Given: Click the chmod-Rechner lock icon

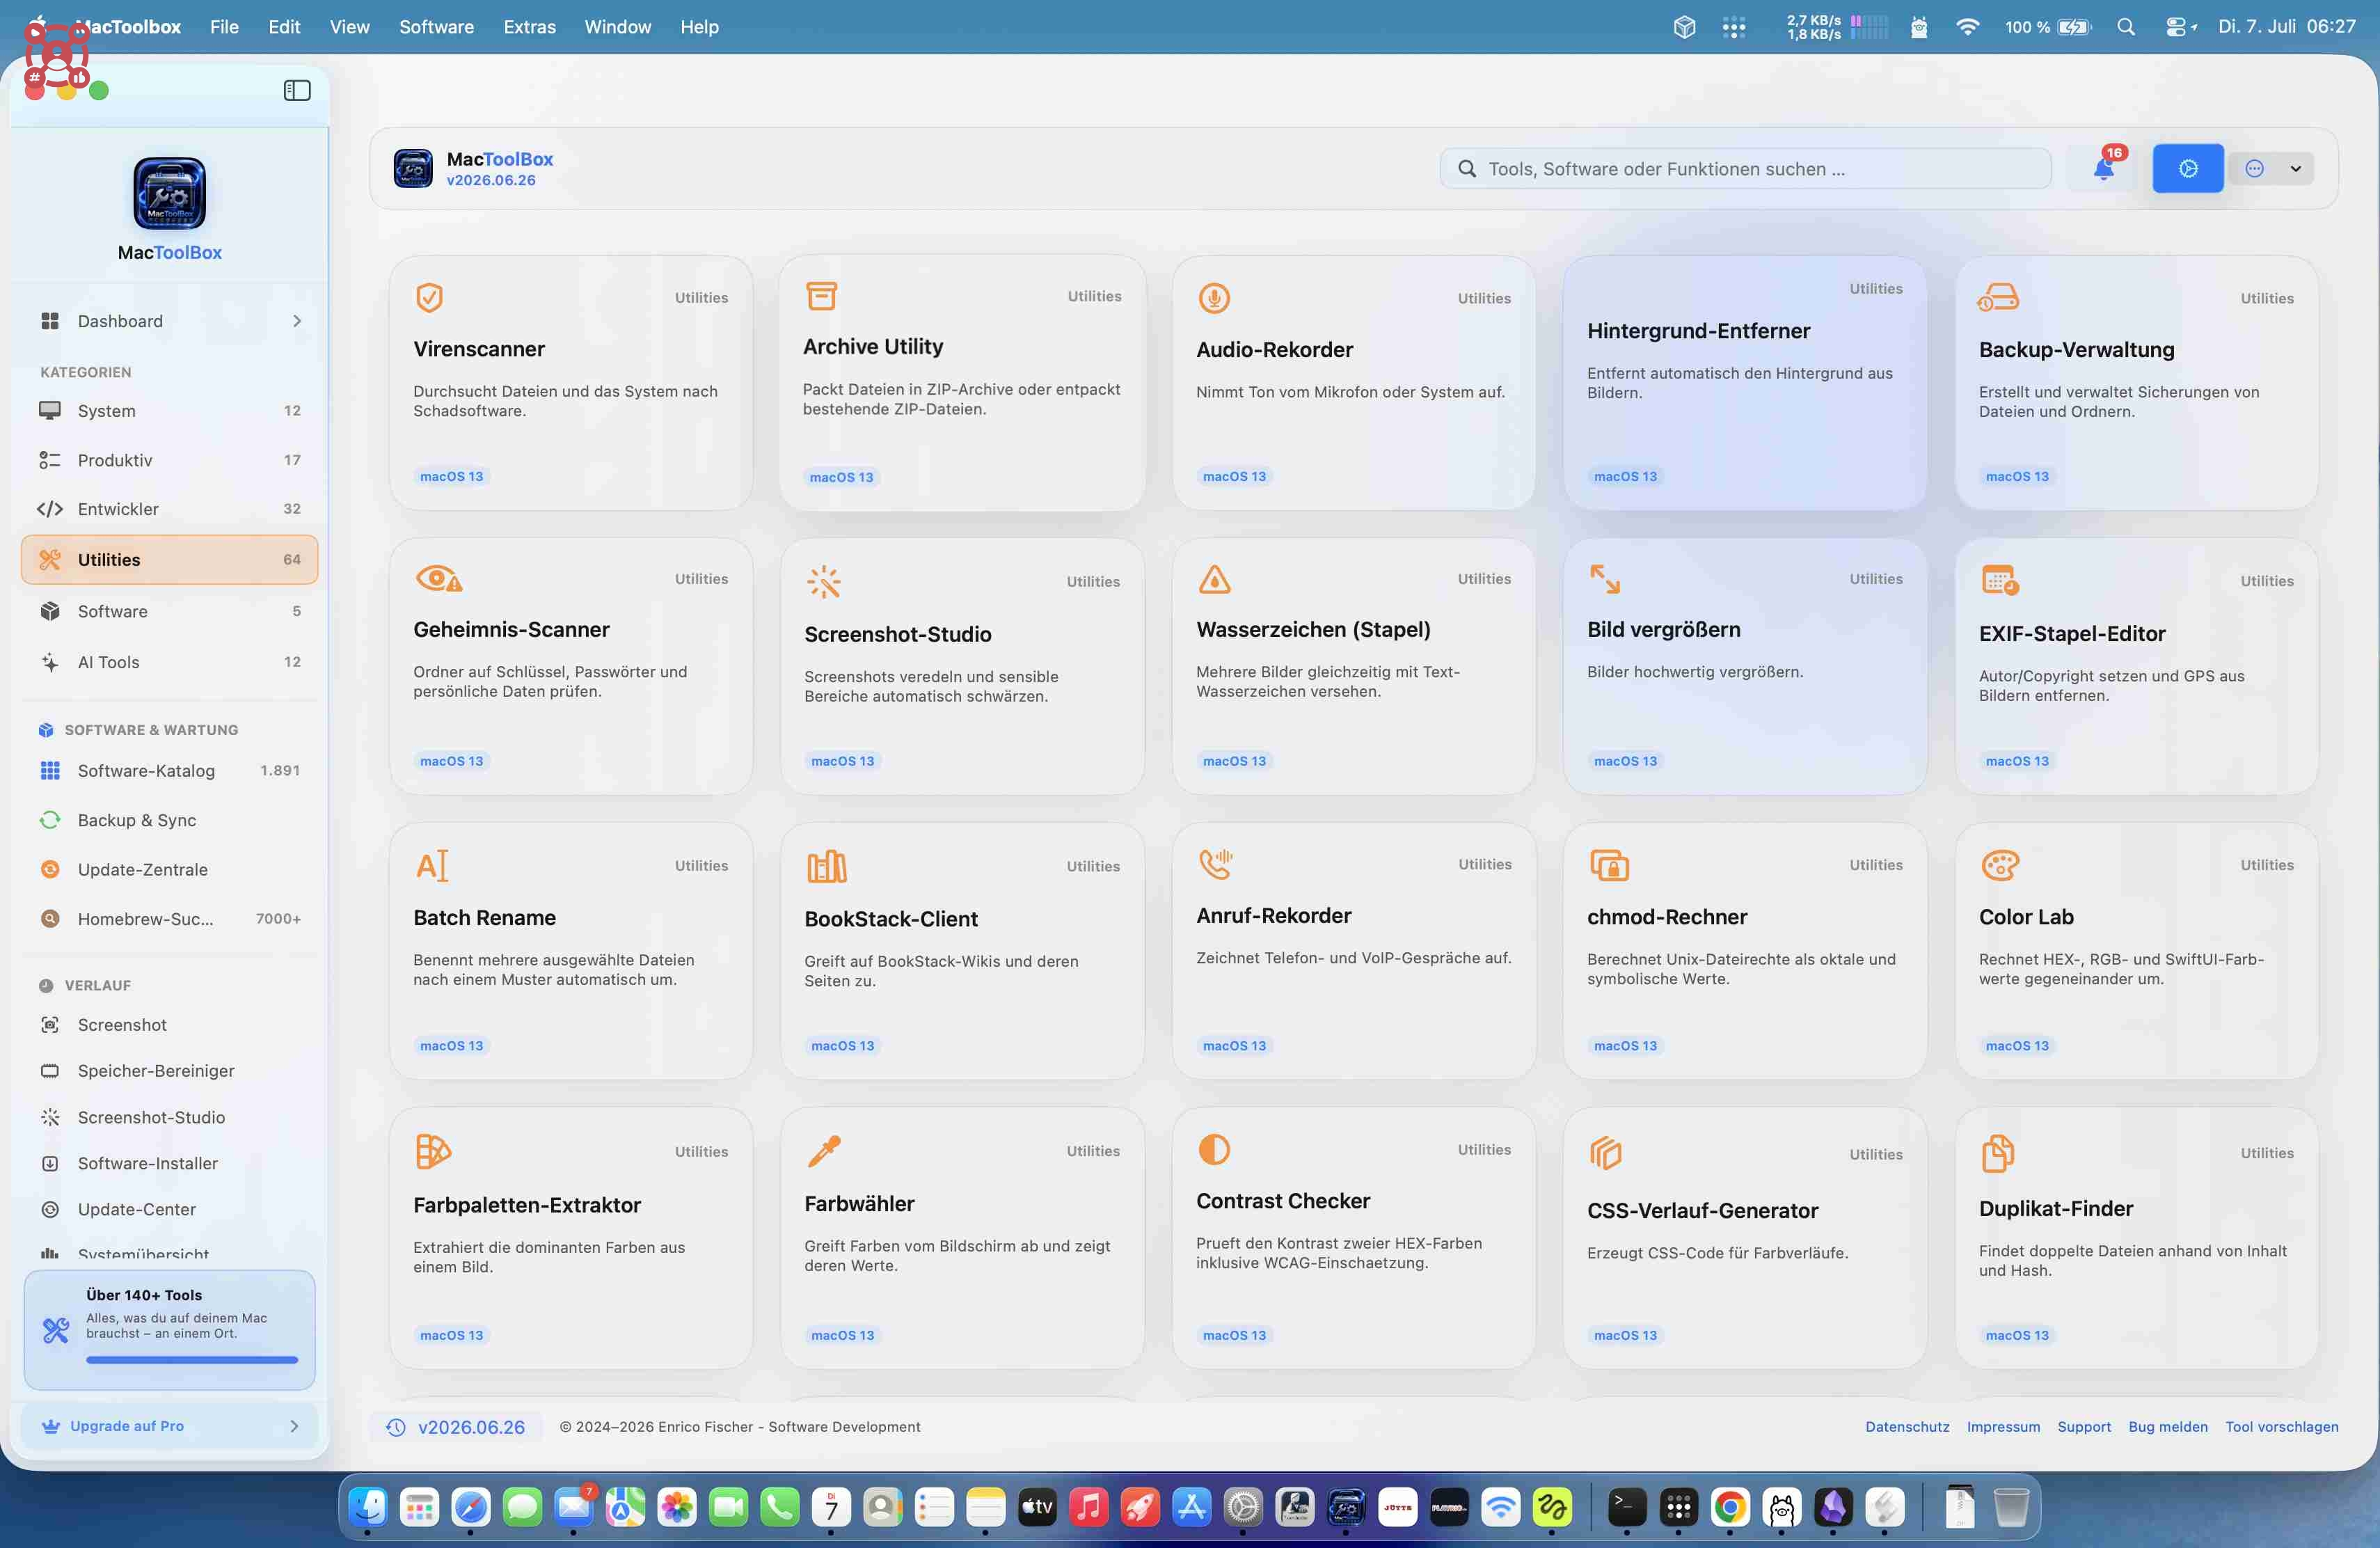Looking at the screenshot, I should pos(1609,865).
